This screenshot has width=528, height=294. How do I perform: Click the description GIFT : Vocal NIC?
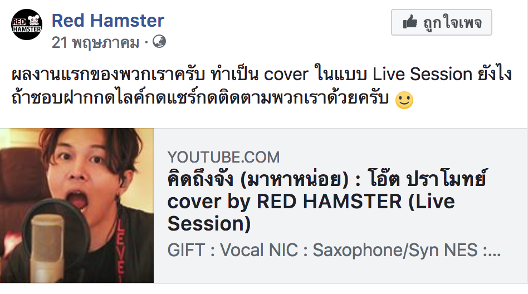point(233,250)
